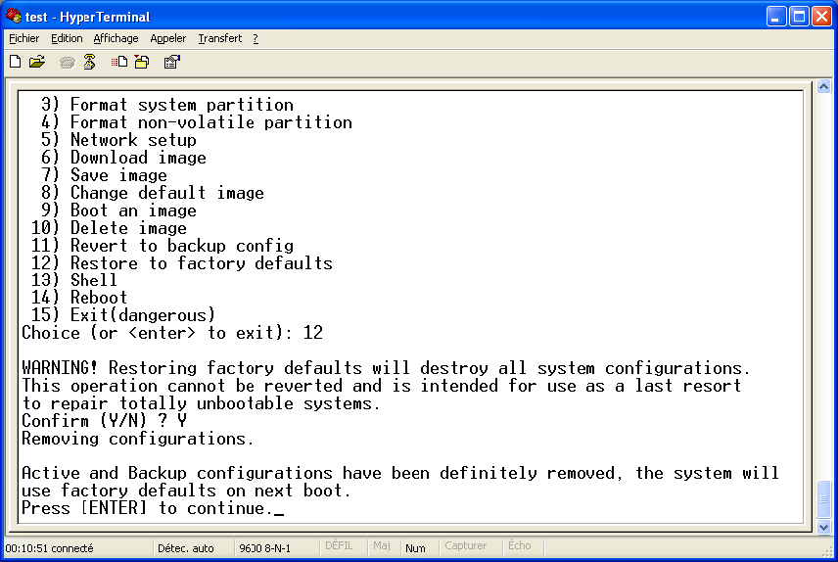Click the 'Écho' status indicator
Screen dimensions: 838x562
[520, 546]
